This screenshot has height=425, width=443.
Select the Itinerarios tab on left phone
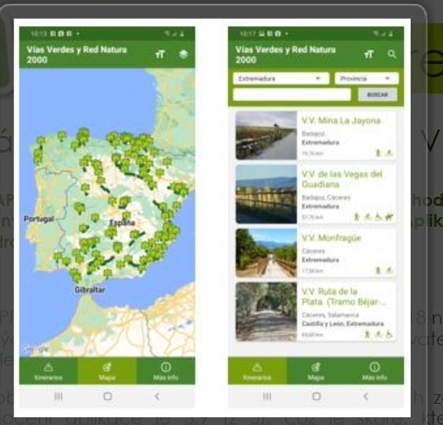coord(48,370)
